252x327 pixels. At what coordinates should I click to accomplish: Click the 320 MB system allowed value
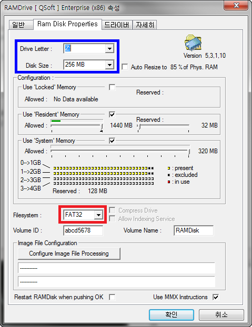click(208, 151)
